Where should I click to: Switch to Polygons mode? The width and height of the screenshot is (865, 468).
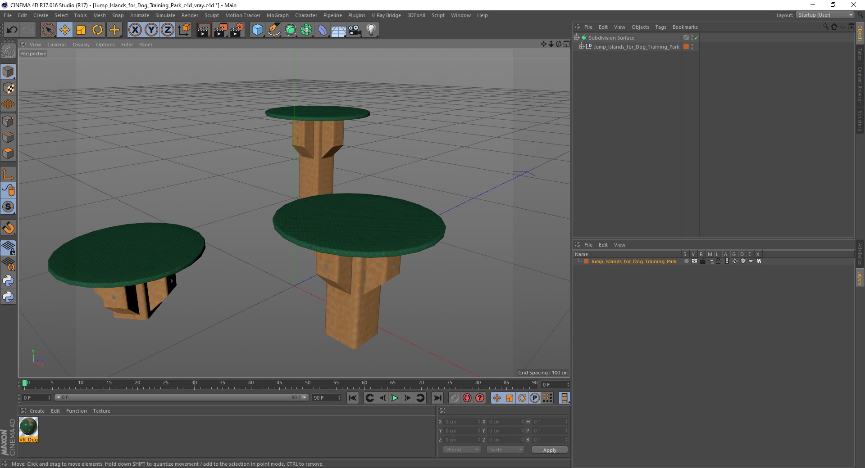[x=8, y=154]
